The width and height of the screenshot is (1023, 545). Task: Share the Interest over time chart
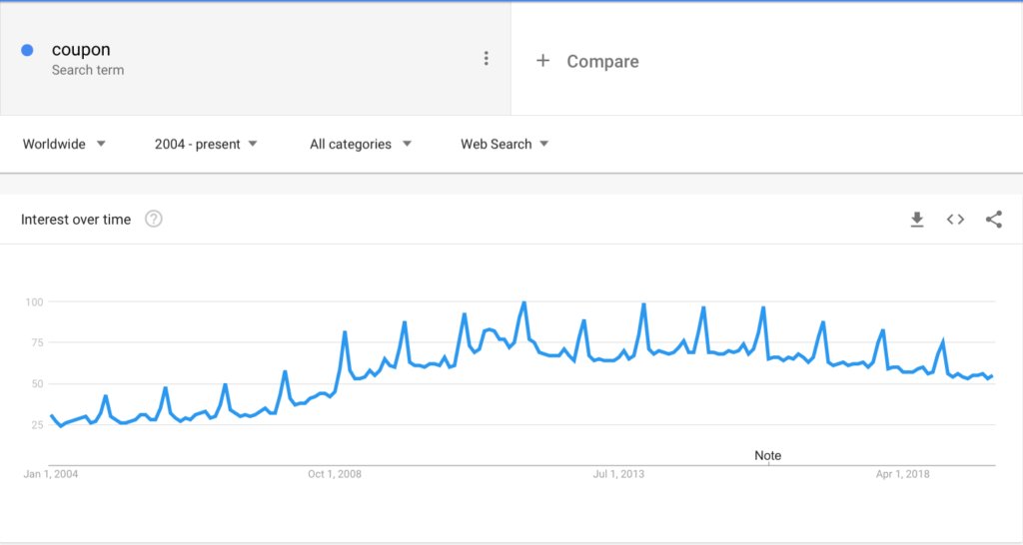tap(994, 220)
